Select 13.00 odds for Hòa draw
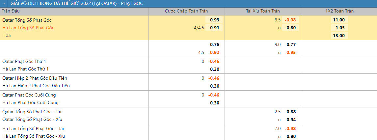 pos(339,36)
